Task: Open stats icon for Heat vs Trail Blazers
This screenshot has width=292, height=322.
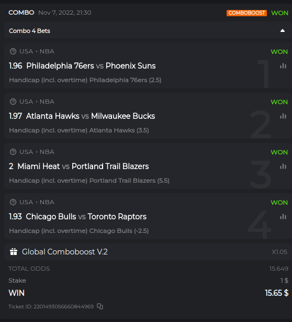Action: 283,166
